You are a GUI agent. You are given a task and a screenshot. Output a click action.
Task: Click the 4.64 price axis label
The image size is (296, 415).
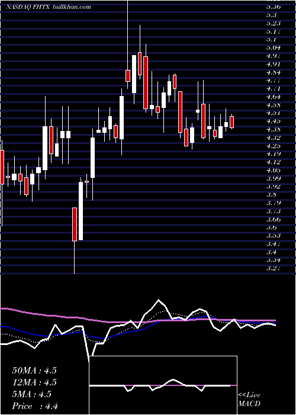coord(274,97)
